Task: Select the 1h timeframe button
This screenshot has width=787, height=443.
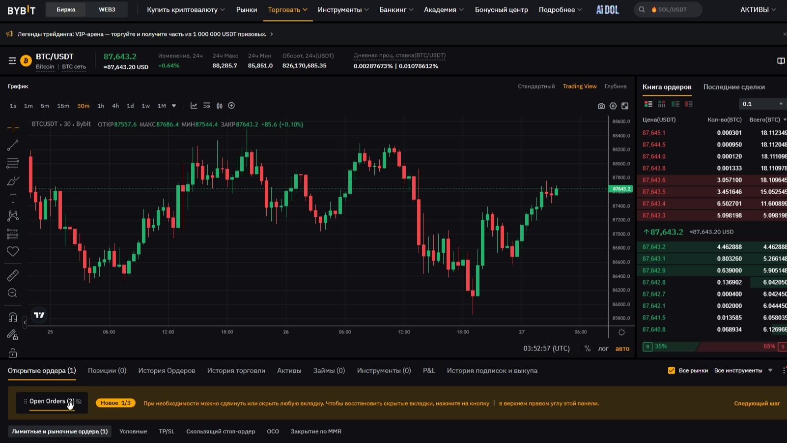Action: coord(101,106)
